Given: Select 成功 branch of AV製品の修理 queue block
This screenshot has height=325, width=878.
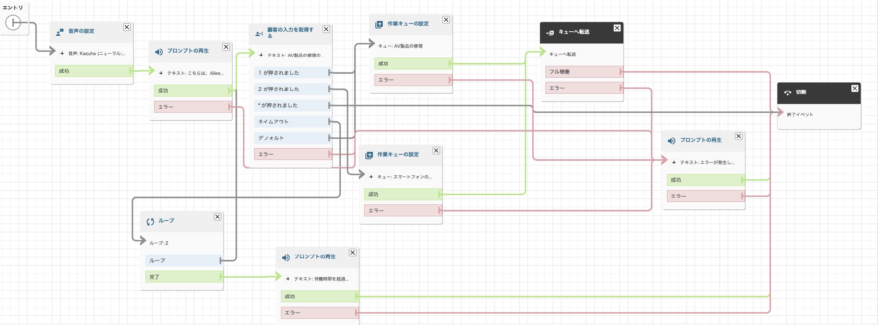Looking at the screenshot, I should [413, 64].
